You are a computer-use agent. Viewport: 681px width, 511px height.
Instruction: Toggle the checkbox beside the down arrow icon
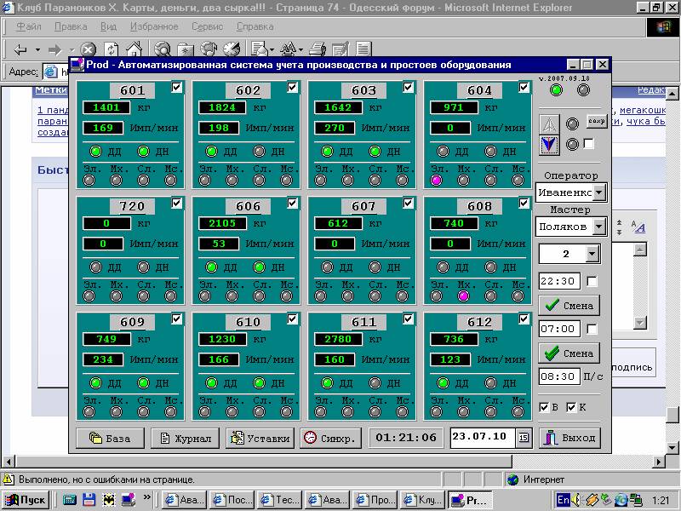click(588, 144)
